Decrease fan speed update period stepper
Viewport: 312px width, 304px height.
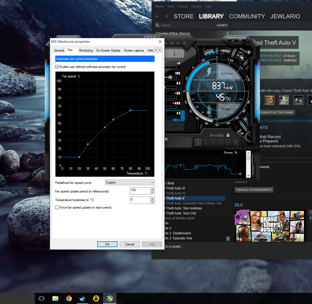point(152,192)
